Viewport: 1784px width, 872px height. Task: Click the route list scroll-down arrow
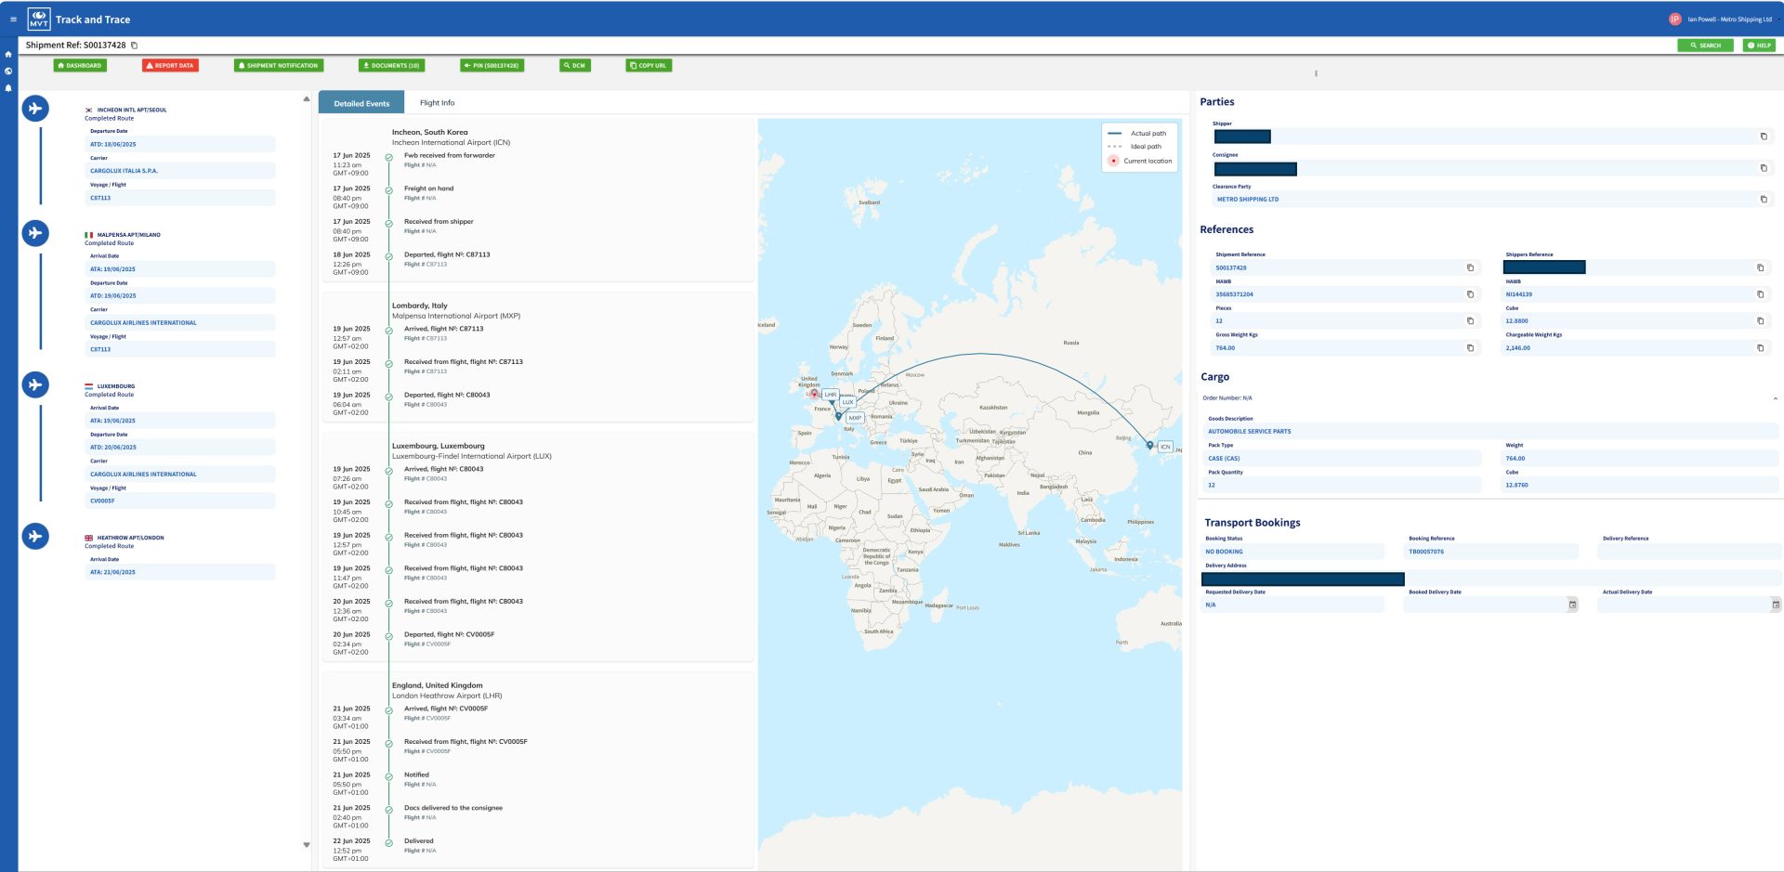point(307,845)
